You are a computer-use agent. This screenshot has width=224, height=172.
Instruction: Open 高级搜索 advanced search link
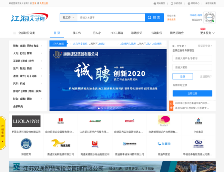[x=171, y=19]
